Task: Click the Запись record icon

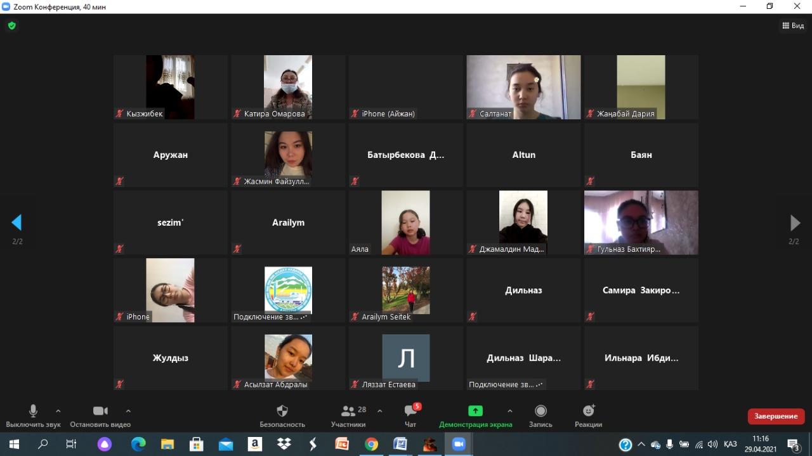Action: 540,411
